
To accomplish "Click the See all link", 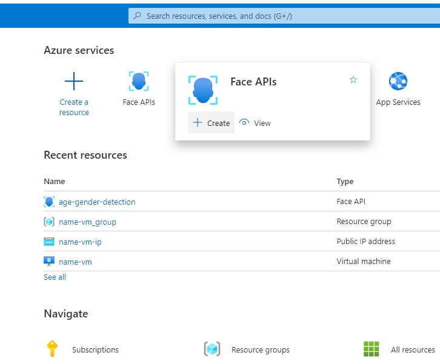I will point(55,277).
